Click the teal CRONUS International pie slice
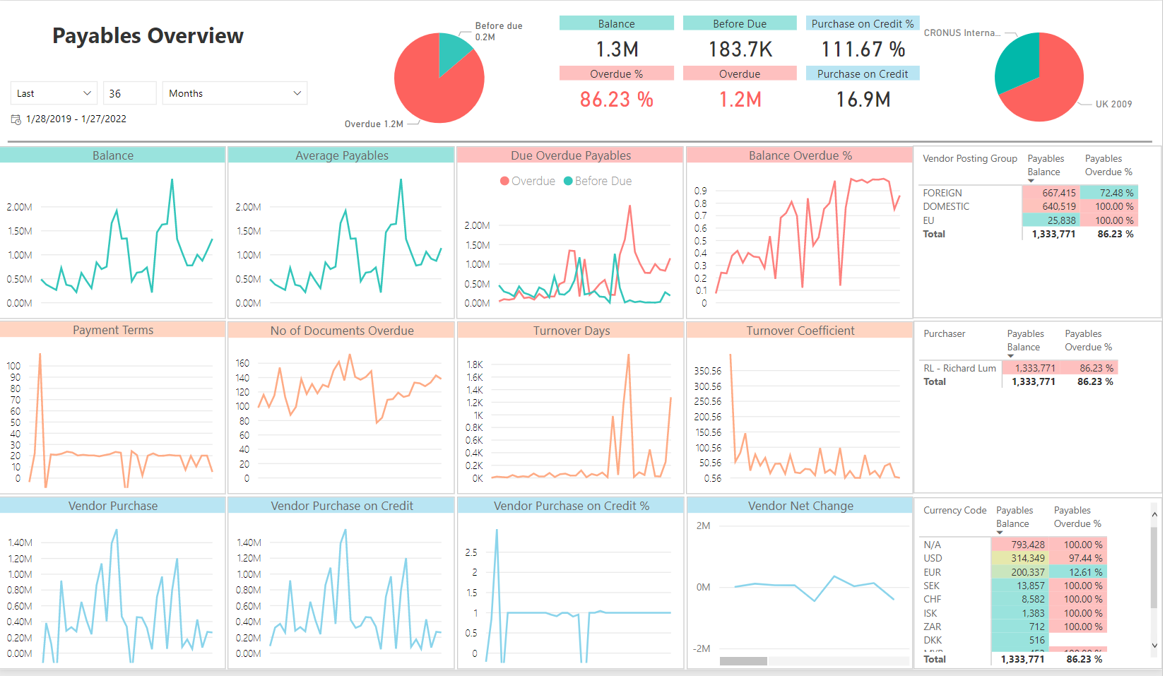The image size is (1165, 676). [x=1016, y=62]
